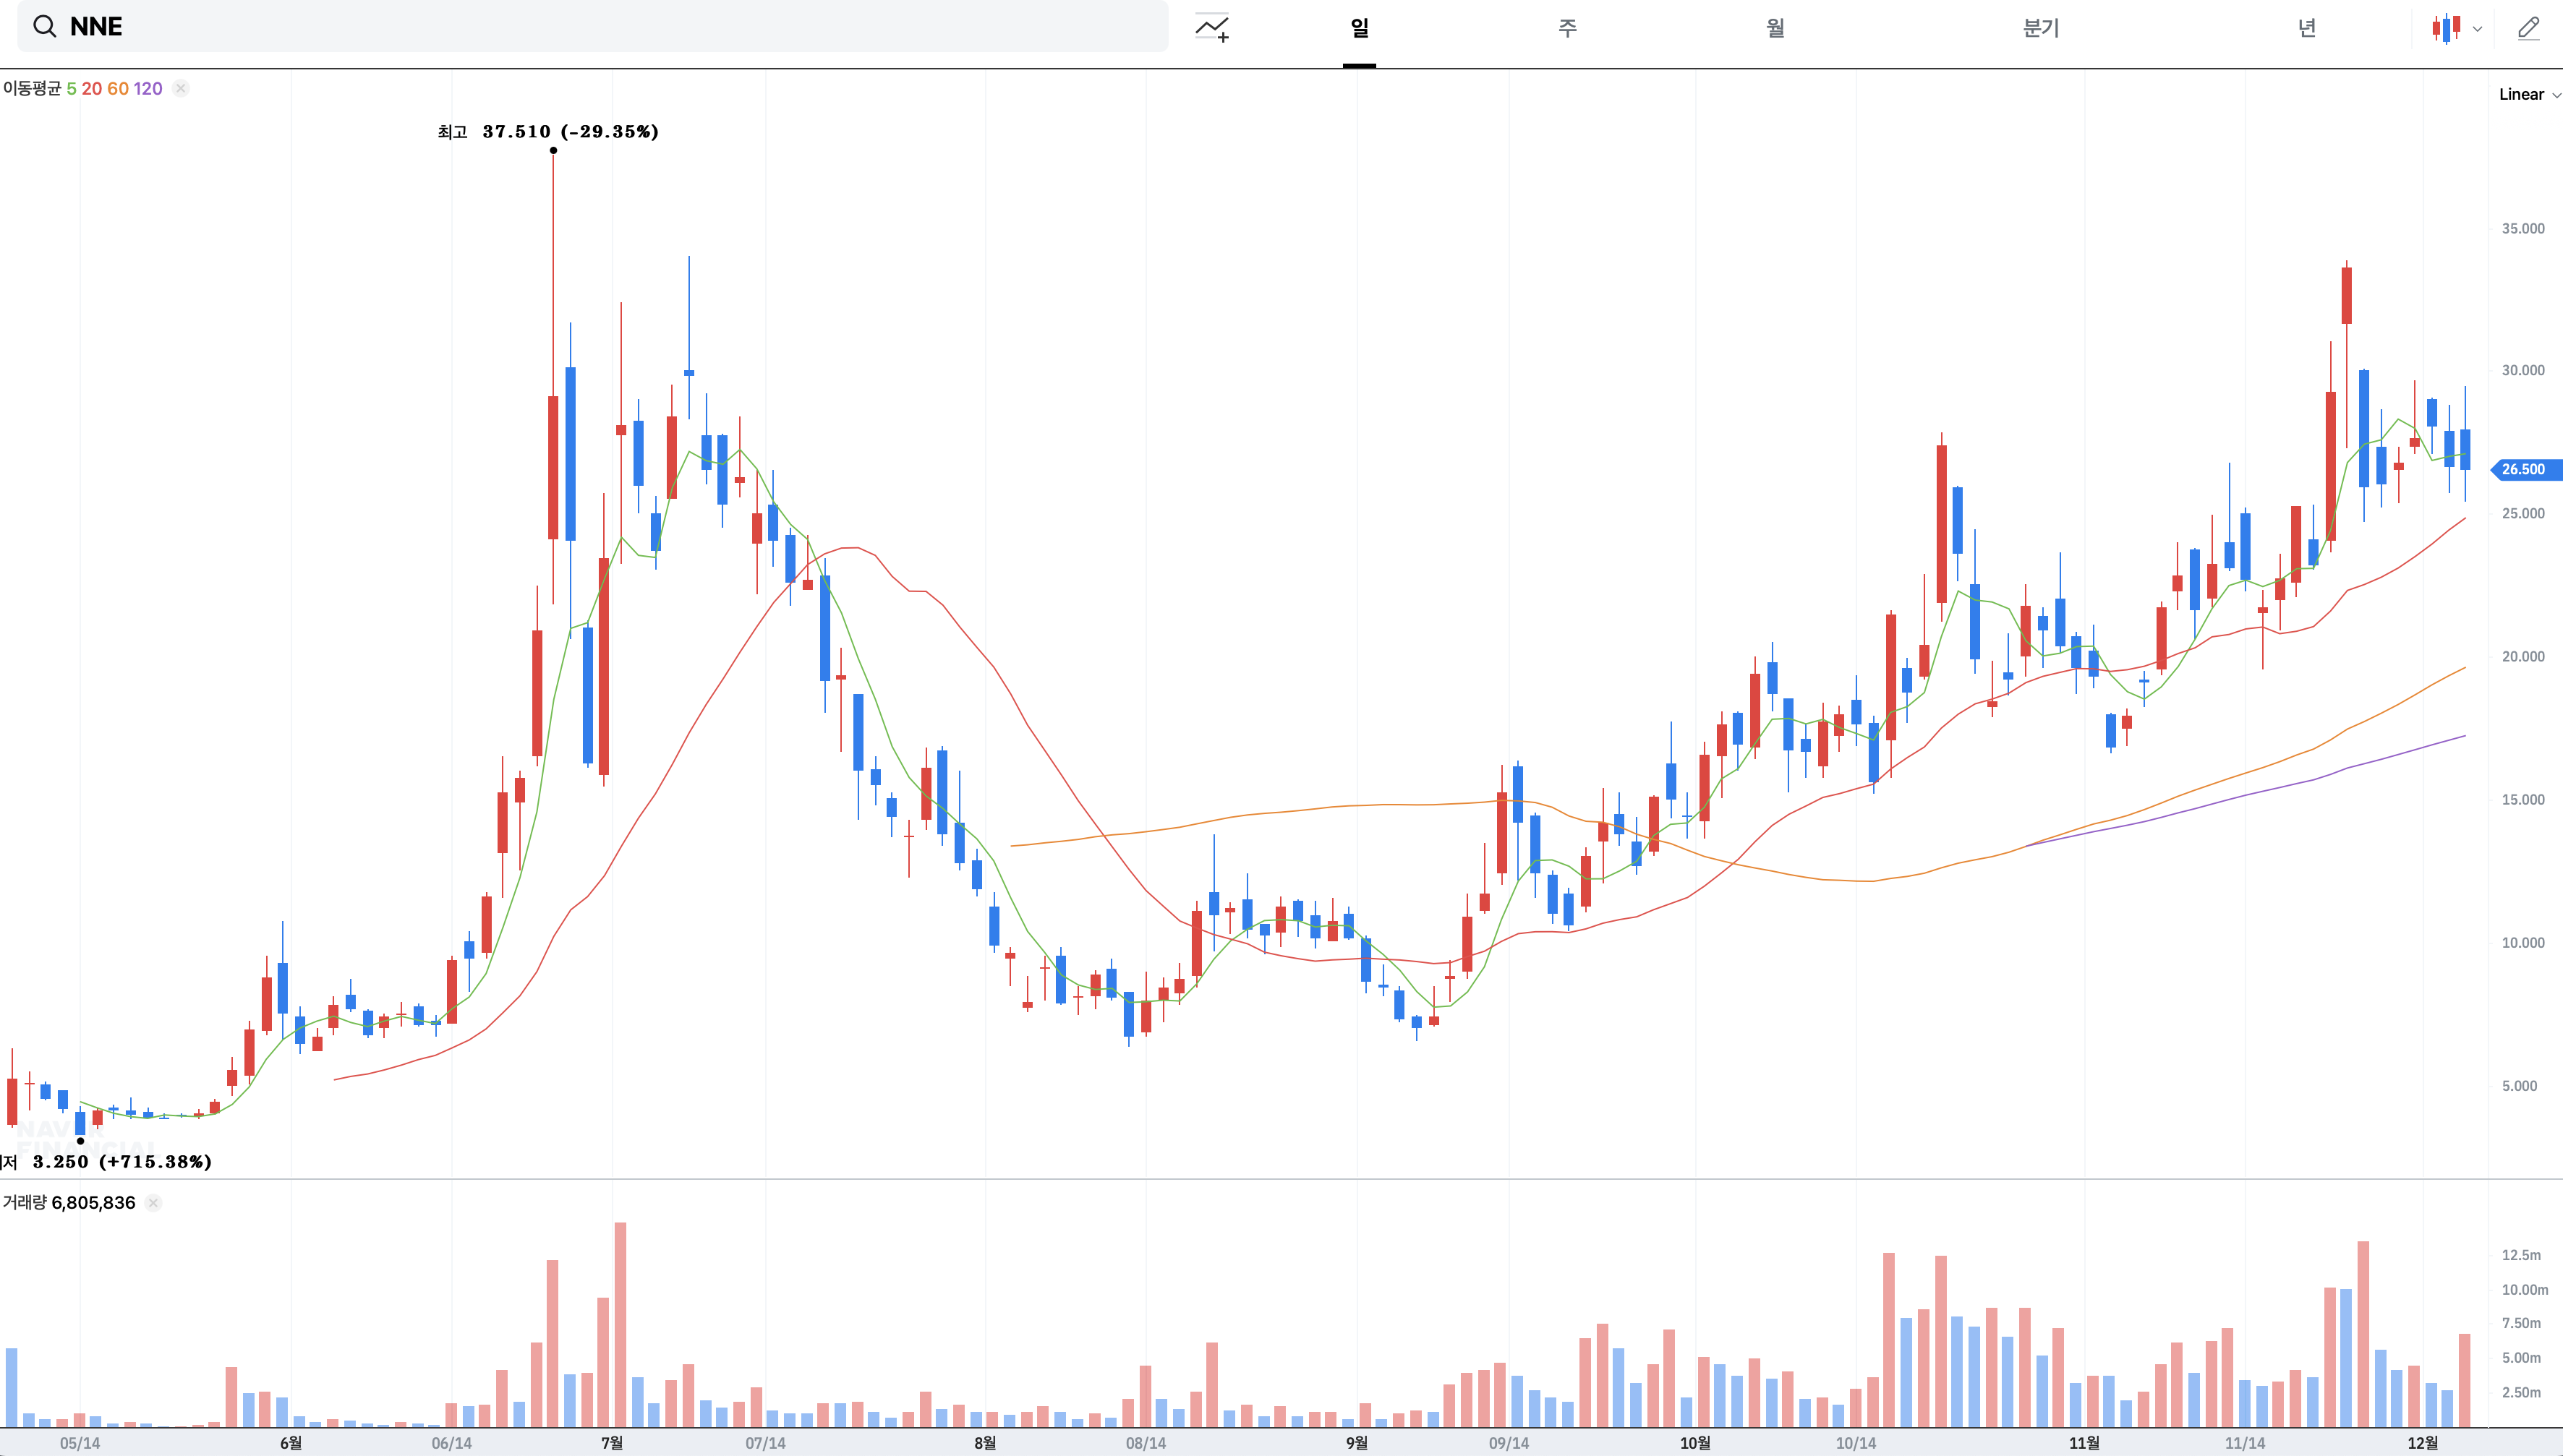Select the 년 yearly tab
The height and width of the screenshot is (1456, 2563).
click(2306, 28)
